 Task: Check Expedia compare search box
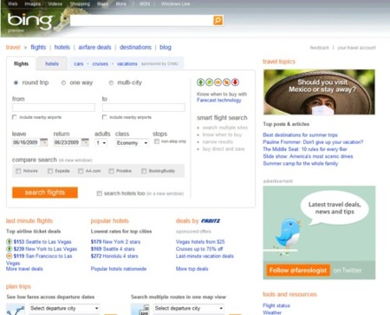coord(50,171)
